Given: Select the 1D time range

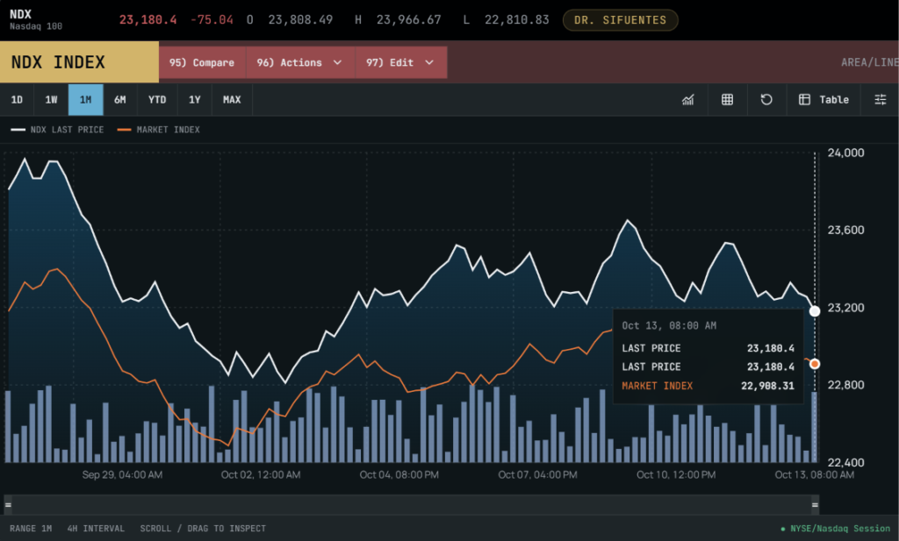Looking at the screenshot, I should click(17, 100).
